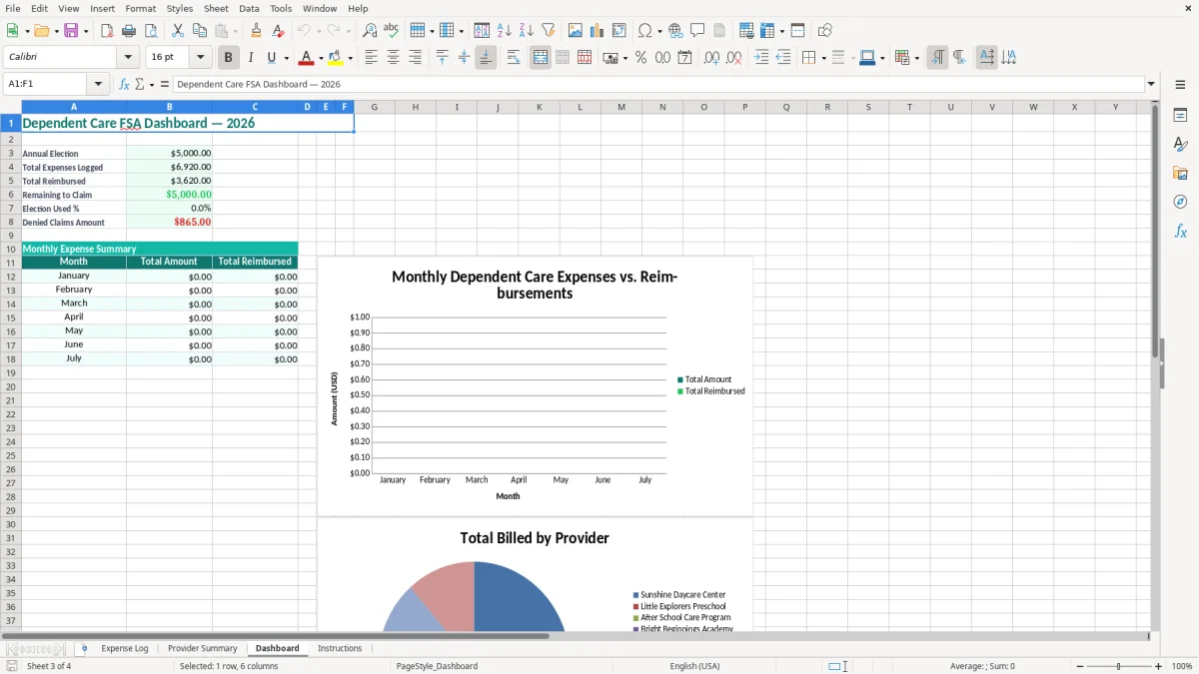
Task: Toggle Italic formatting
Action: pyautogui.click(x=251, y=58)
